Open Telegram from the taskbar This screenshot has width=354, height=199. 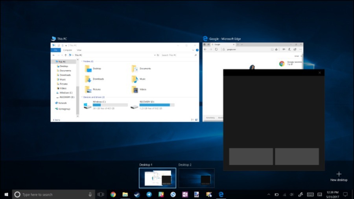click(149, 194)
